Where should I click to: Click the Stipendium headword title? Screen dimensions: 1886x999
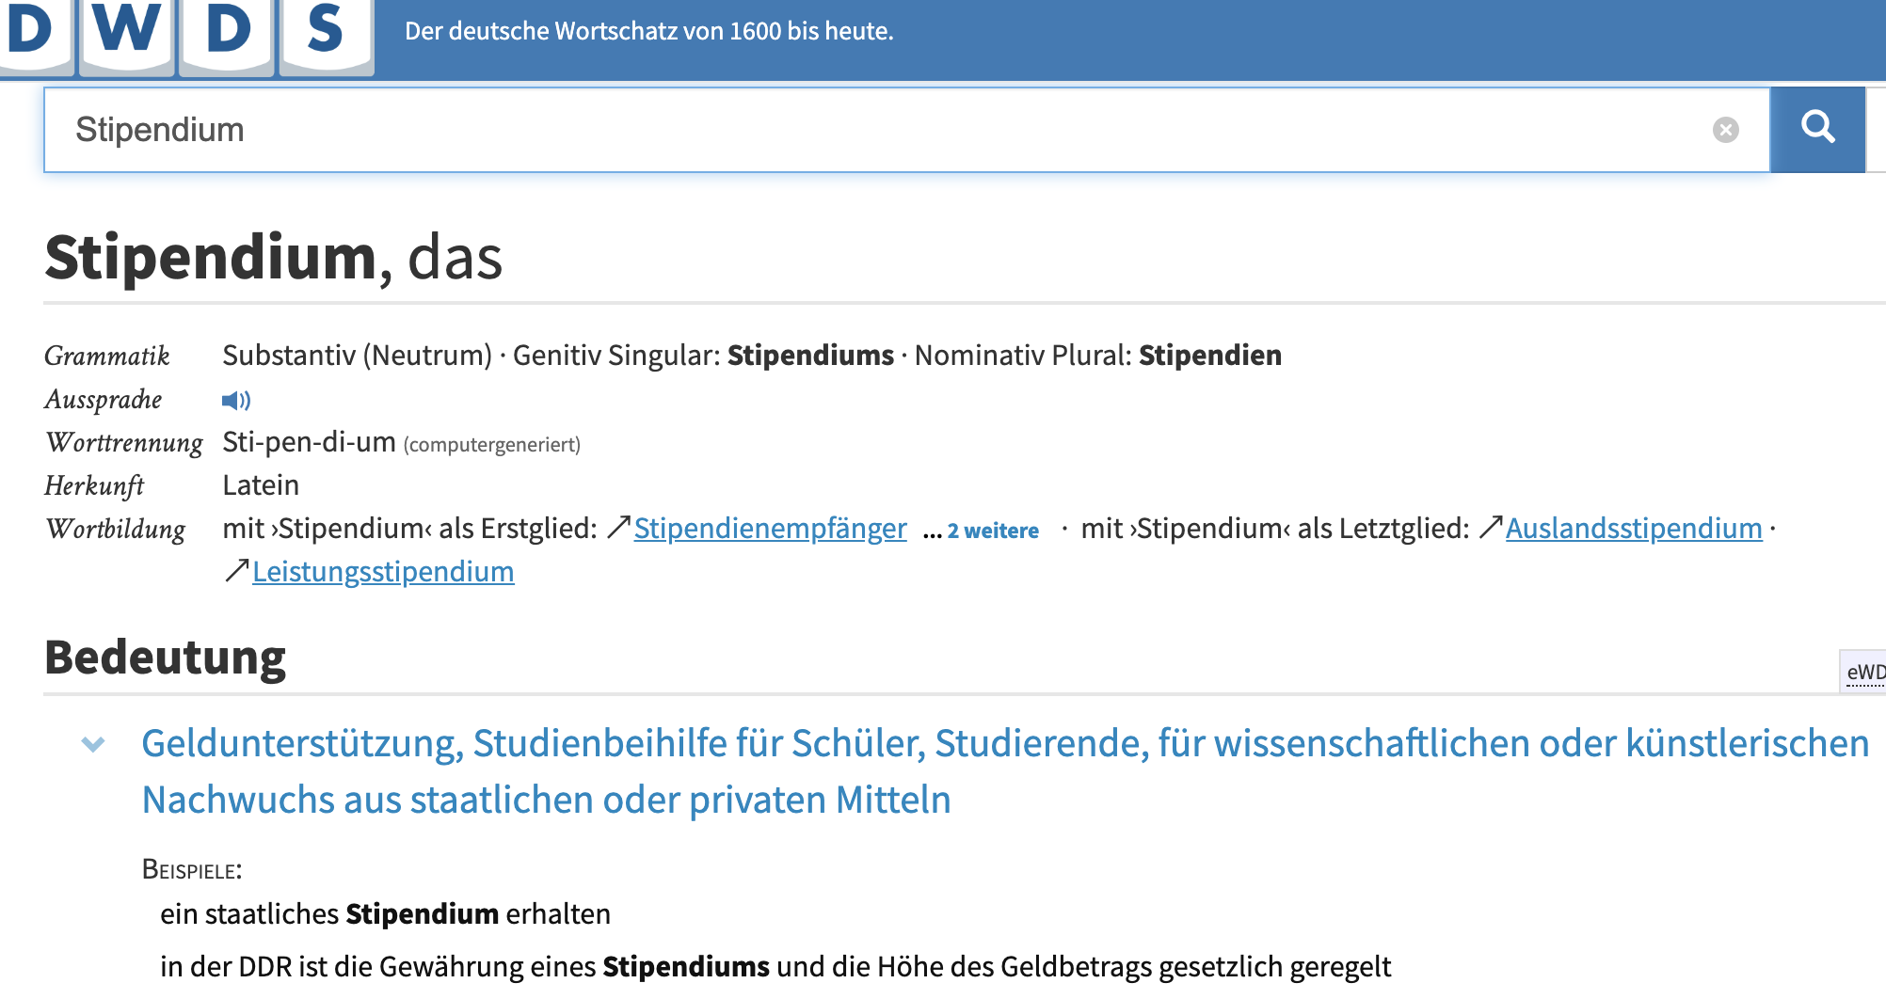(211, 258)
